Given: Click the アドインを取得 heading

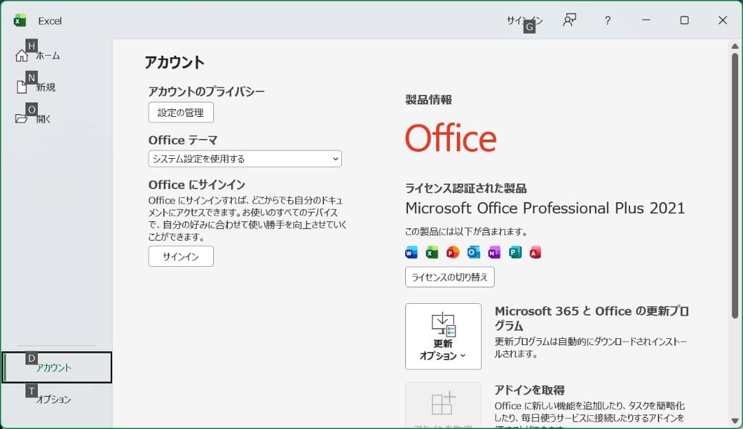Looking at the screenshot, I should (x=529, y=390).
